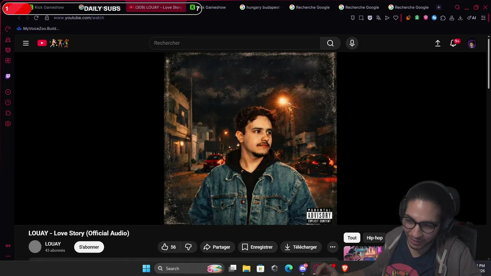Open the YouTube upload/create icon
Screen dimensions: 491x276
point(438,43)
